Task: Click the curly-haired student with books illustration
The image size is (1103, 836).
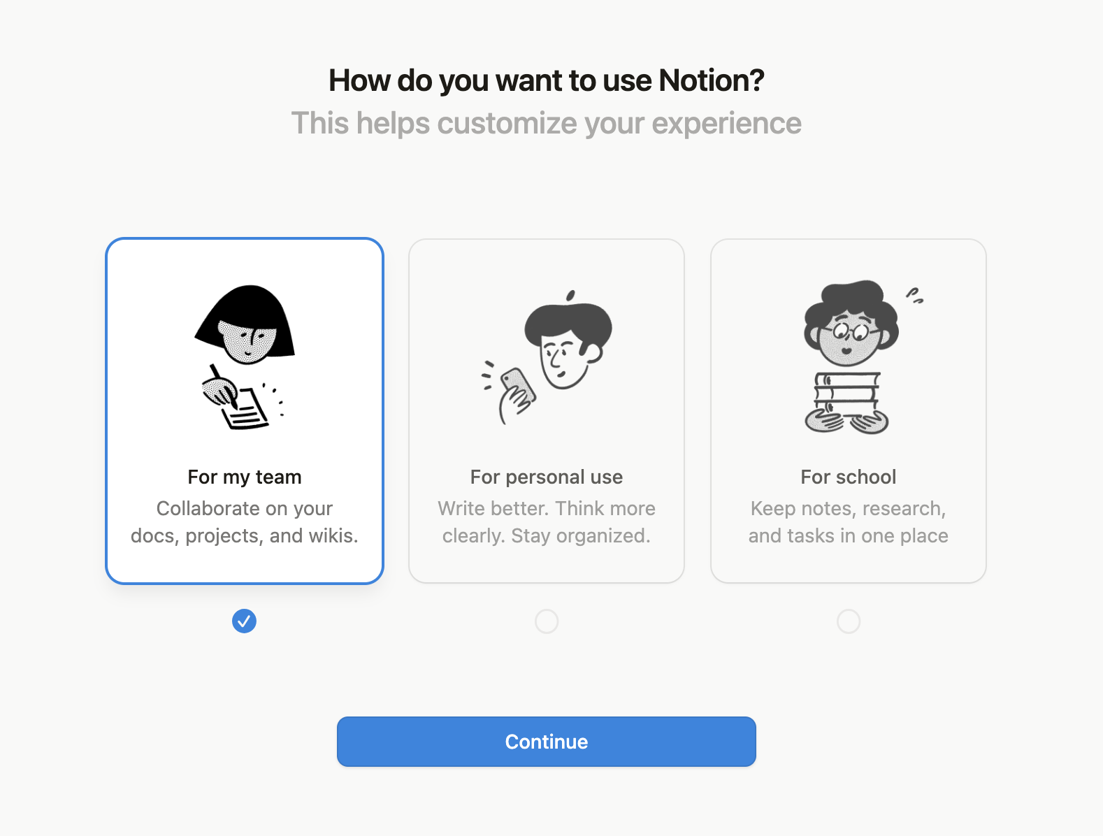Action: 849,356
